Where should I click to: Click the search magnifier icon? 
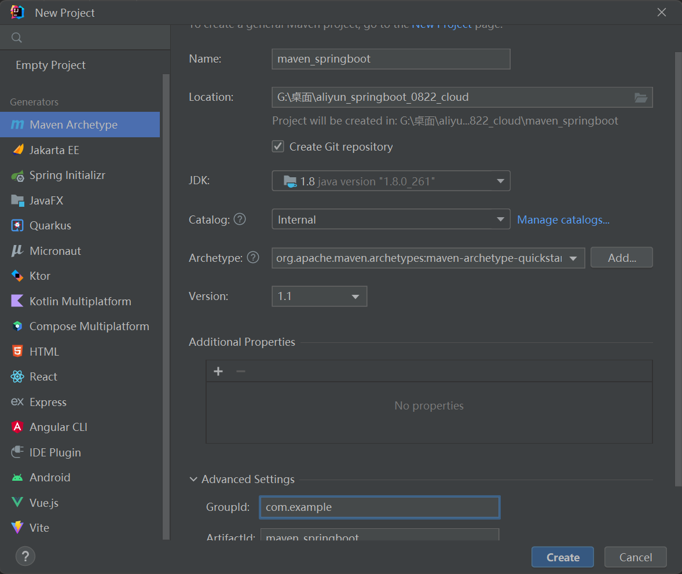coord(17,38)
